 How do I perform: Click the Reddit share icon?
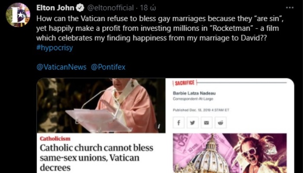tap(220, 122)
